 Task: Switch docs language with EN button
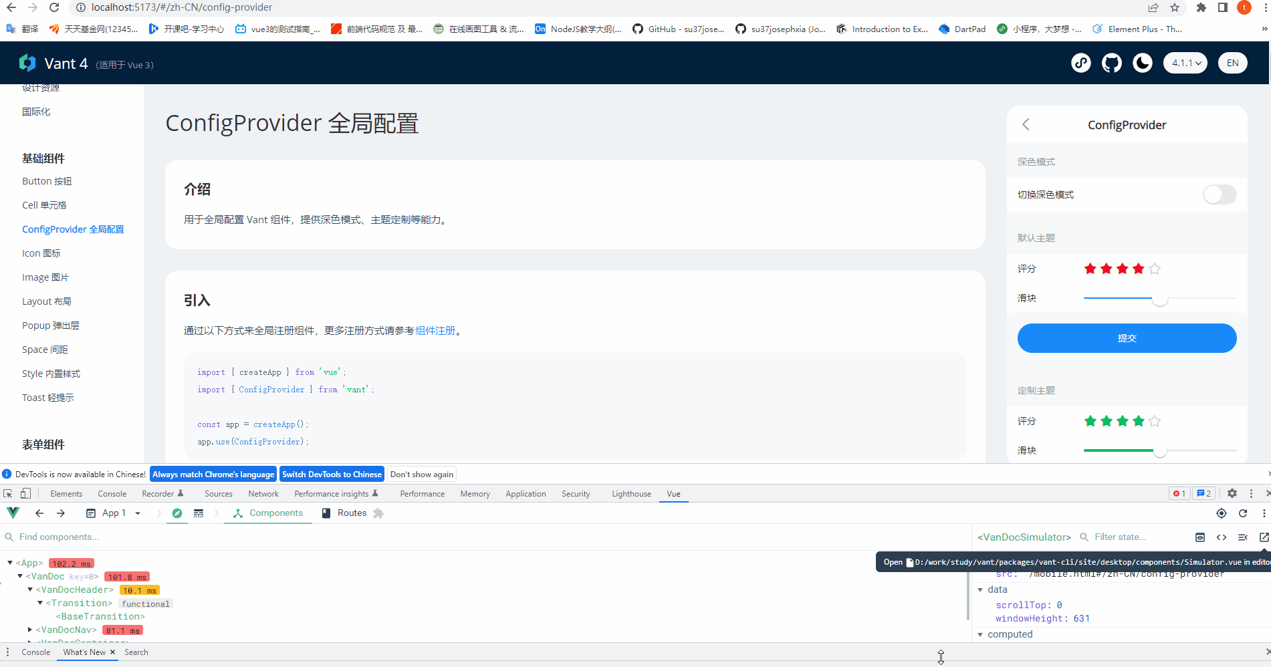coord(1232,63)
